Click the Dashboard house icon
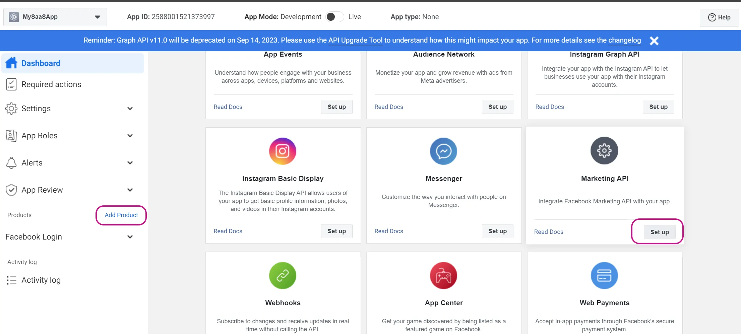Image resolution: width=741 pixels, height=334 pixels. 11,63
